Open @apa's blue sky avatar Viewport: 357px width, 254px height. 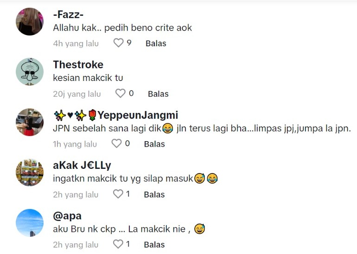(30, 223)
